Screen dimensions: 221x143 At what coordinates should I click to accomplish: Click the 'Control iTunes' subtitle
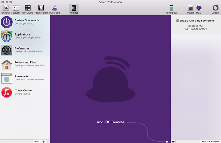point(22,94)
